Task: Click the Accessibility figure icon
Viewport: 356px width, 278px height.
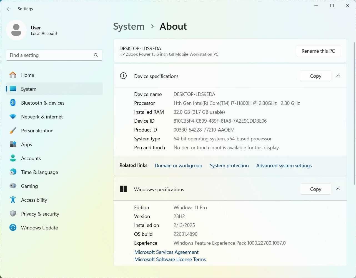Action: tap(13, 200)
